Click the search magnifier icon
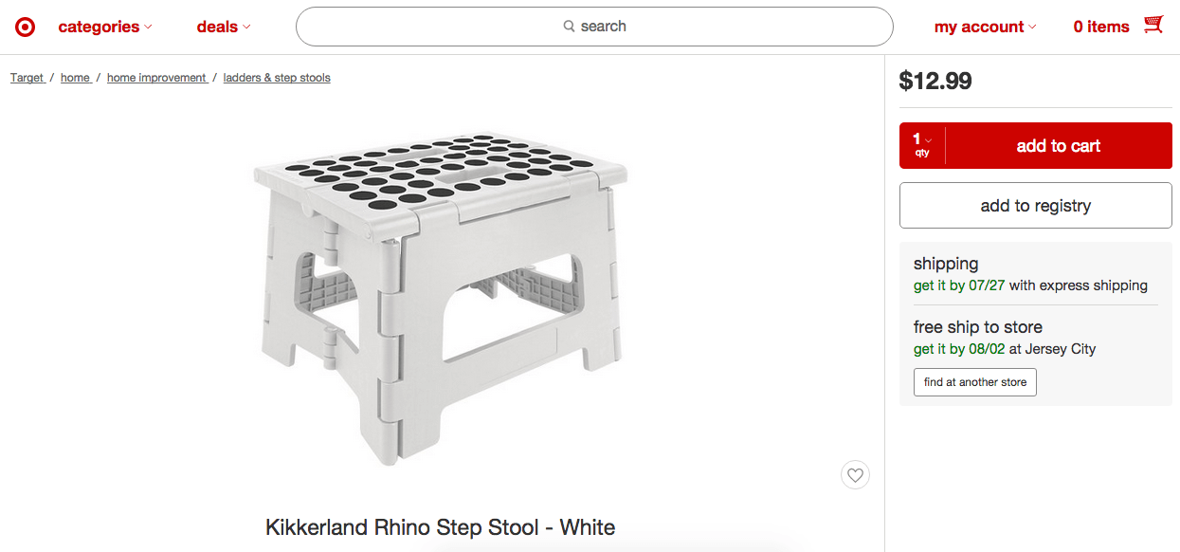Viewport: 1180px width, 552px height. (569, 27)
